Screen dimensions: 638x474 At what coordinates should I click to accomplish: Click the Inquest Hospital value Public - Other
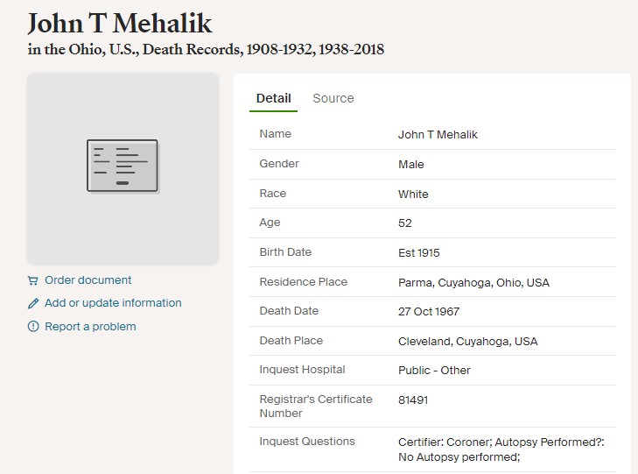tap(434, 370)
